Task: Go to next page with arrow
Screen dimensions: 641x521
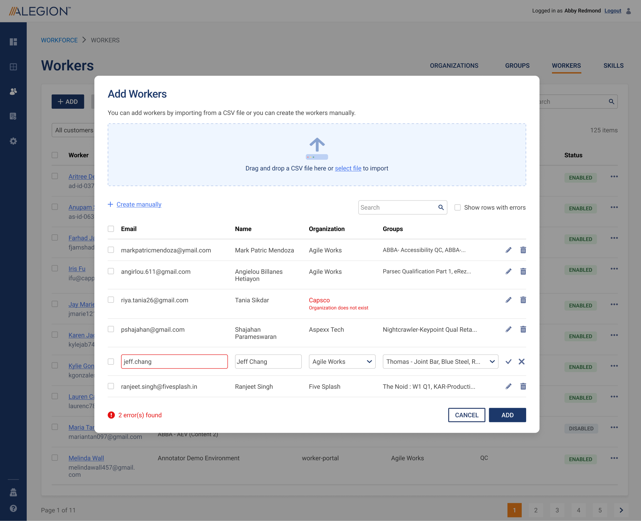Action: (x=621, y=510)
